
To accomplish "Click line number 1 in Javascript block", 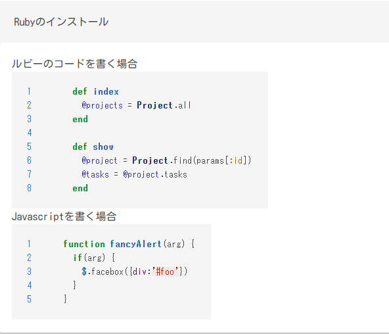I will [30, 244].
